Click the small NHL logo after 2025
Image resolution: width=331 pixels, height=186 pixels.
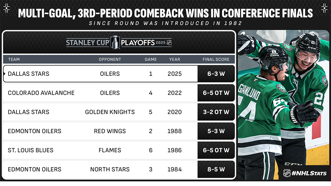[x=169, y=42]
